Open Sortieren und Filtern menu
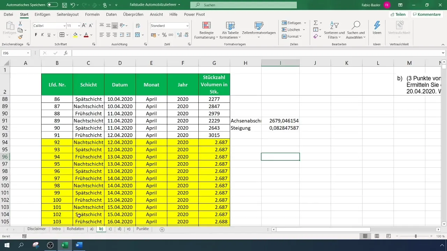The height and width of the screenshot is (251, 447). tap(334, 30)
